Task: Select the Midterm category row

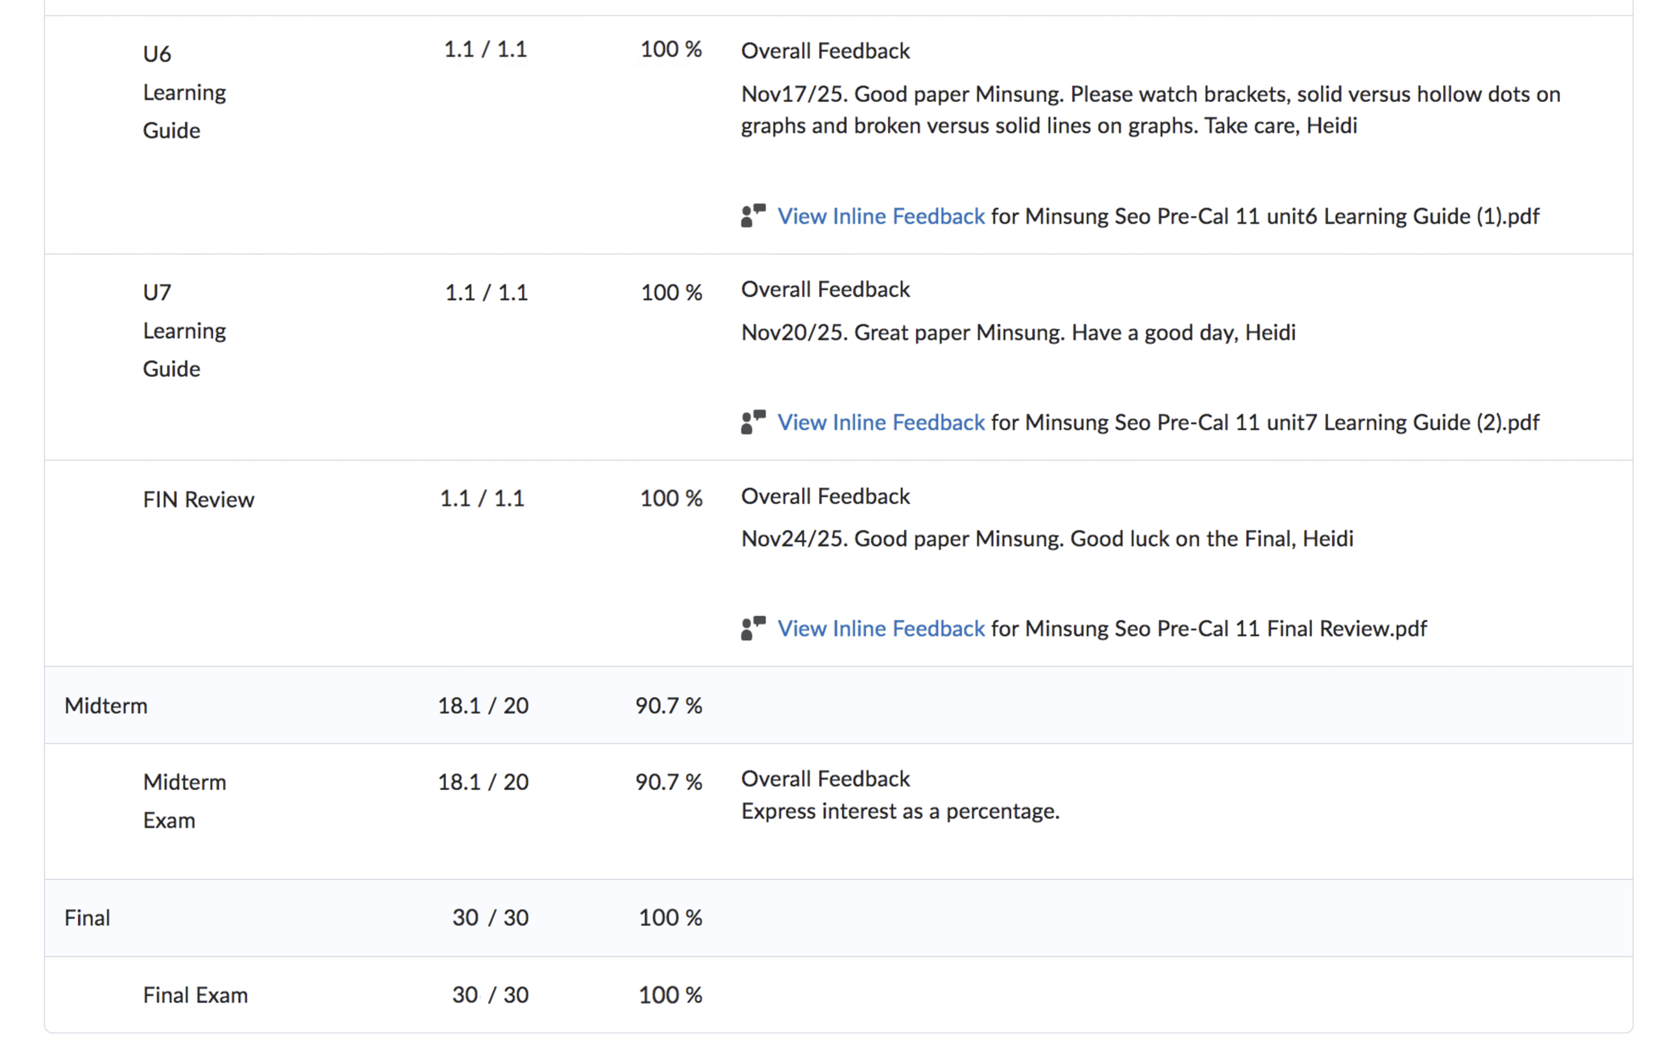Action: pos(106,706)
